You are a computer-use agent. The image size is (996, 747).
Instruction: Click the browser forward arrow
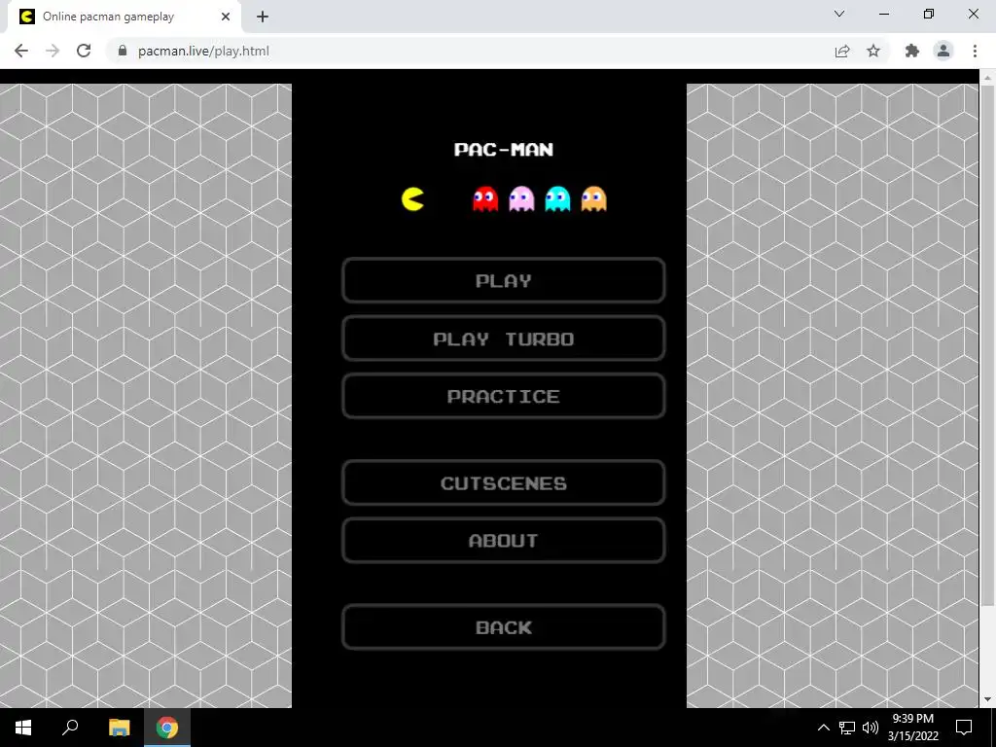pos(53,51)
